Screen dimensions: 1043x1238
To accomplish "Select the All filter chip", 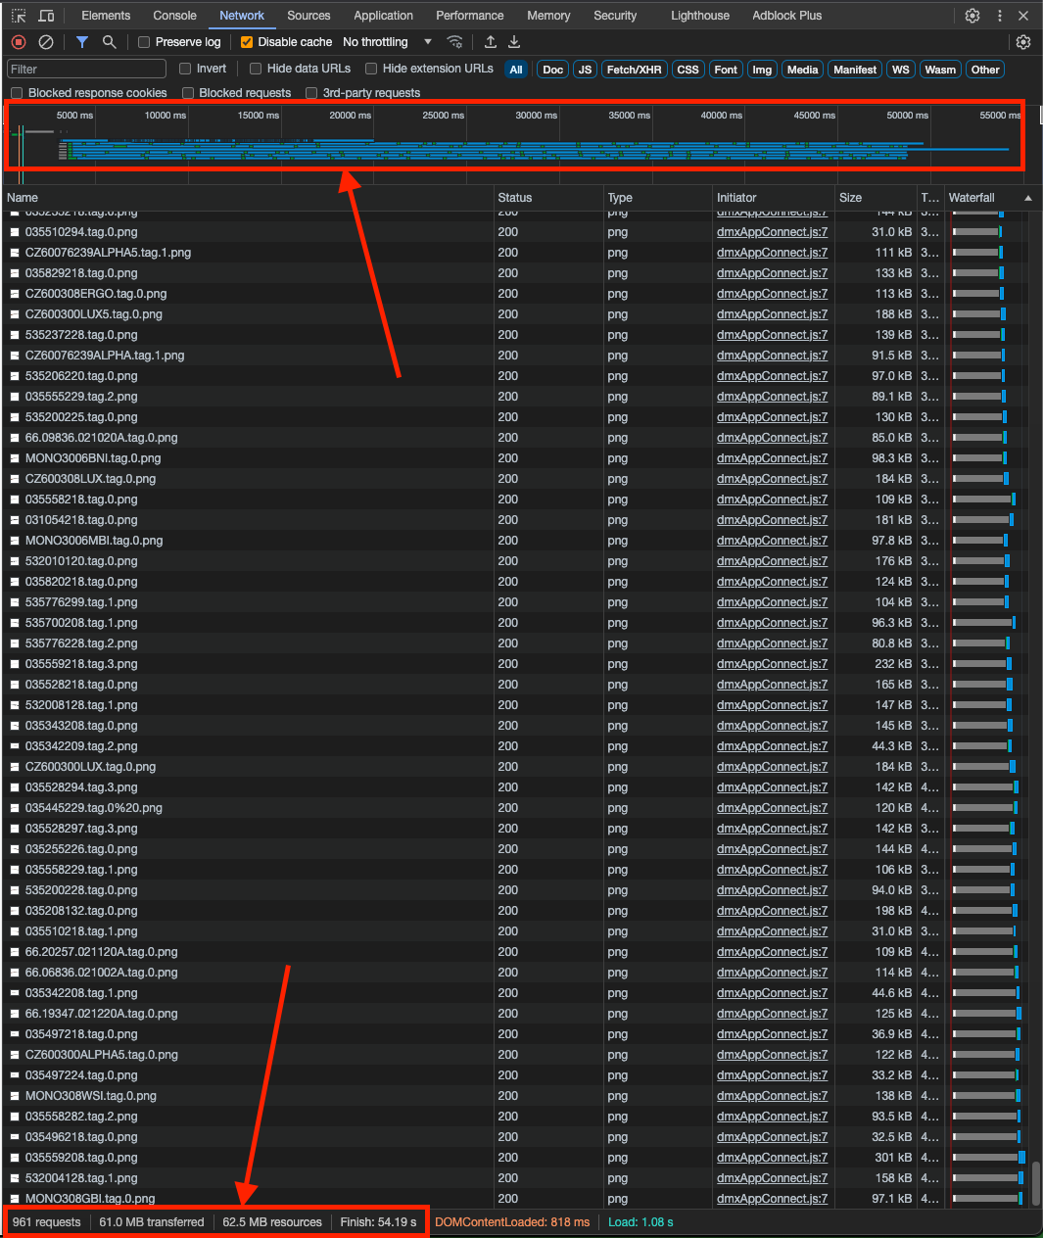I will click(x=516, y=70).
